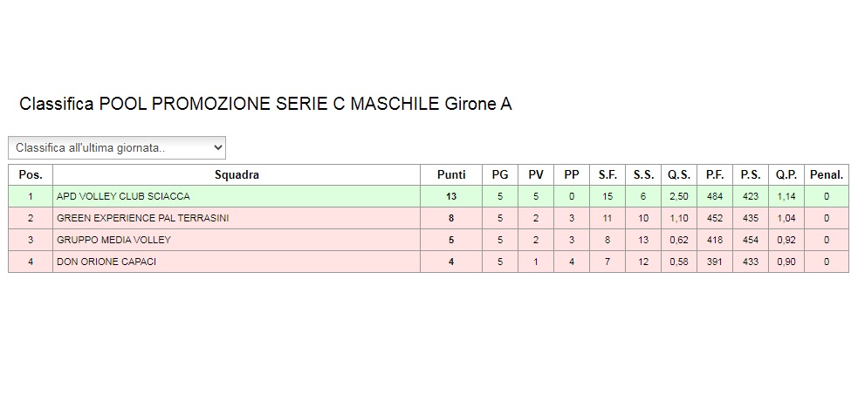
Task: Click the 'S.F.' column header
Action: click(x=607, y=175)
